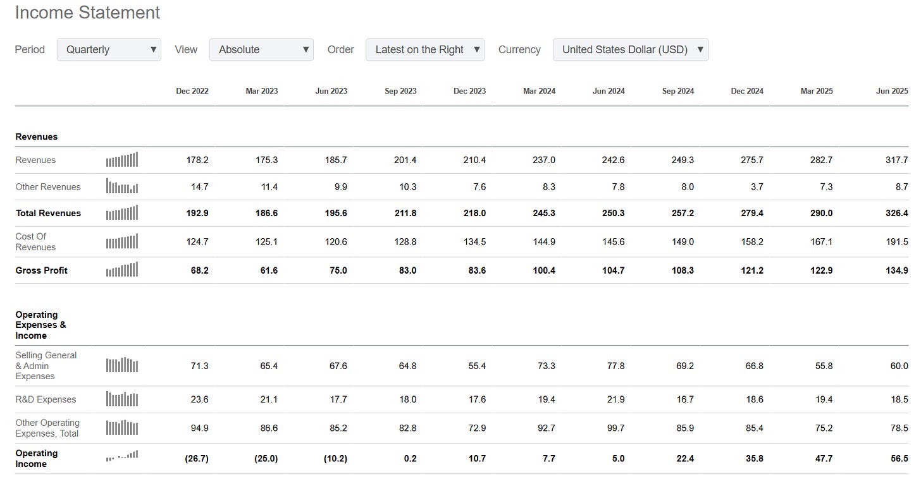Screen dimensions: 921x479
Task: Click the Cost Of Revenues sparkline chart
Action: click(x=122, y=241)
